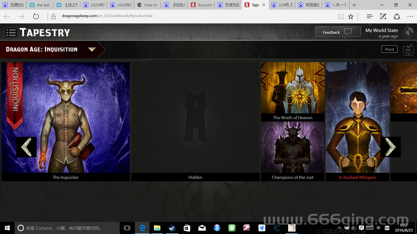Open Task View on taskbar
Image resolution: width=417 pixels, height=234 pixels.
point(127,228)
